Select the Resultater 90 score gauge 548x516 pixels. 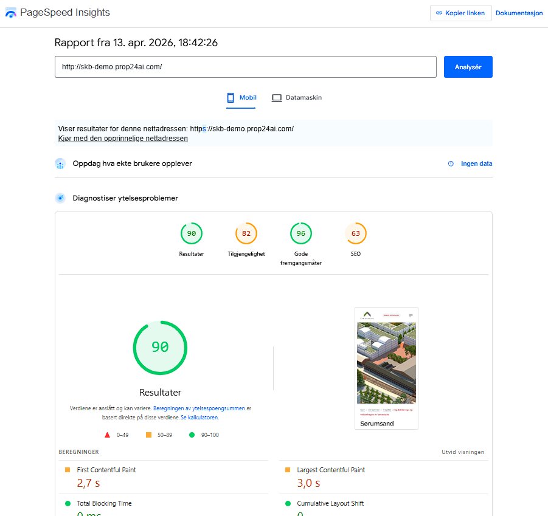(x=191, y=233)
